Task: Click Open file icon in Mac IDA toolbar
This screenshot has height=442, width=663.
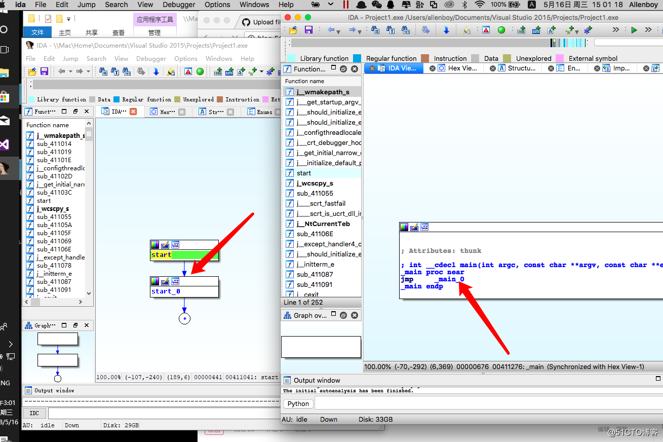Action: [293, 30]
